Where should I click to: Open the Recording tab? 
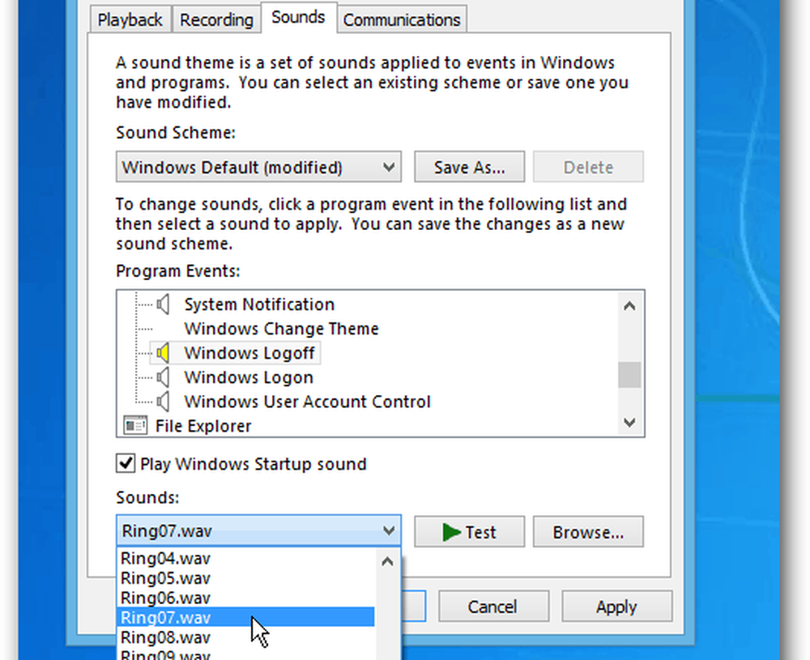pos(216,20)
